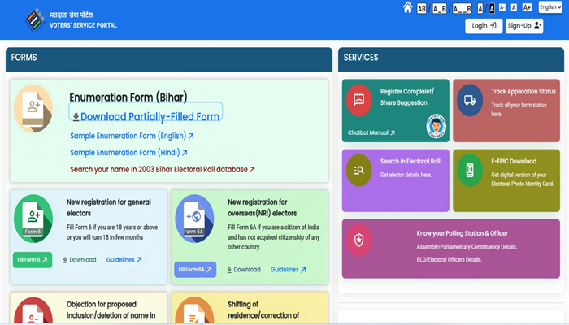Select normal letter spacing AB option
569x325 pixels.
click(421, 8)
